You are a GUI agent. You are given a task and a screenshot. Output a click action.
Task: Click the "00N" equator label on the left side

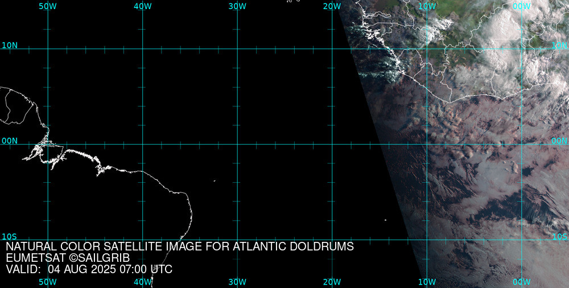(10, 141)
